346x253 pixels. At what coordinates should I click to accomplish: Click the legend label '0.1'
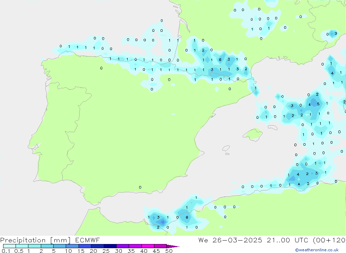pyautogui.click(x=6, y=251)
